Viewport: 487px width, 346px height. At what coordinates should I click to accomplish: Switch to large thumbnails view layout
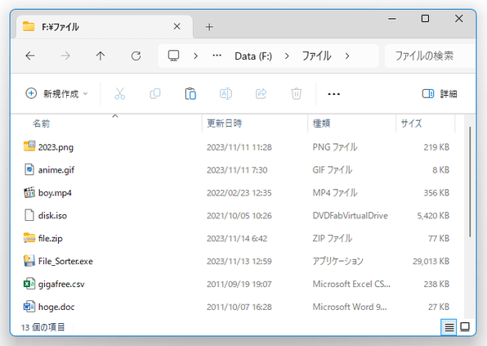[465, 327]
